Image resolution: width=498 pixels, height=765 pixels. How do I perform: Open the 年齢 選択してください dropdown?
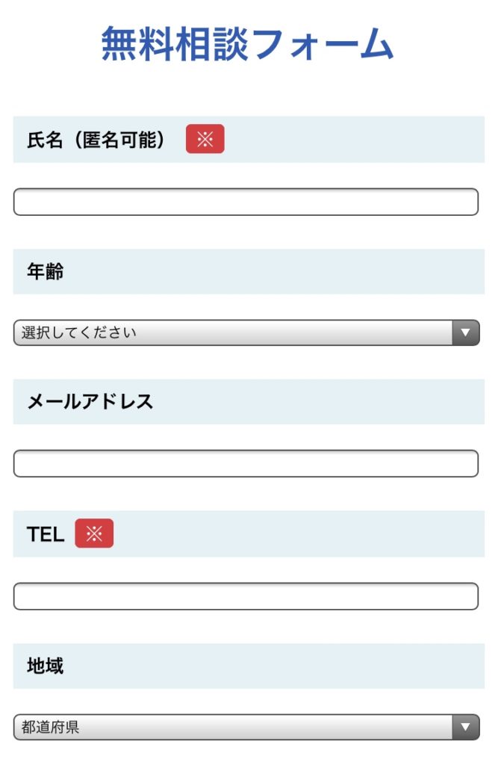(x=246, y=332)
